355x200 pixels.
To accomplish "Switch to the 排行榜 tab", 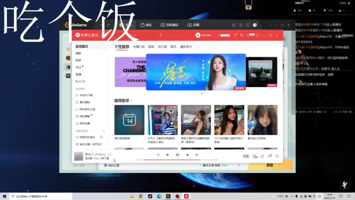I will pyautogui.click(x=162, y=47).
